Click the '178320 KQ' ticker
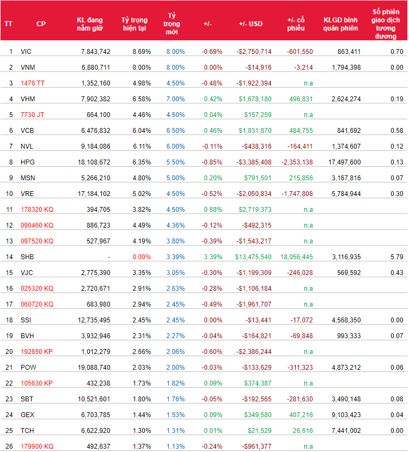 (x=37, y=210)
